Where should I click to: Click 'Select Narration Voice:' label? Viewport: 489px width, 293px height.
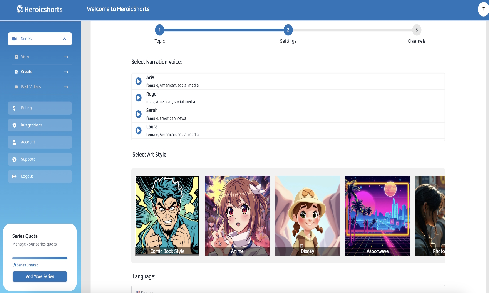coord(156,62)
